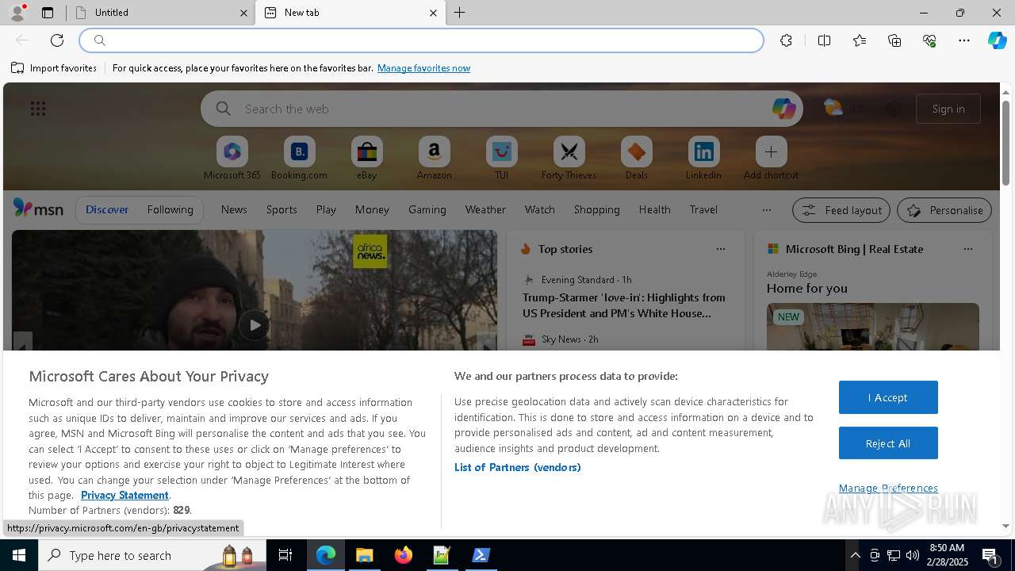
Task: Expand more MSN categories ellipsis
Action: pyautogui.click(x=766, y=210)
